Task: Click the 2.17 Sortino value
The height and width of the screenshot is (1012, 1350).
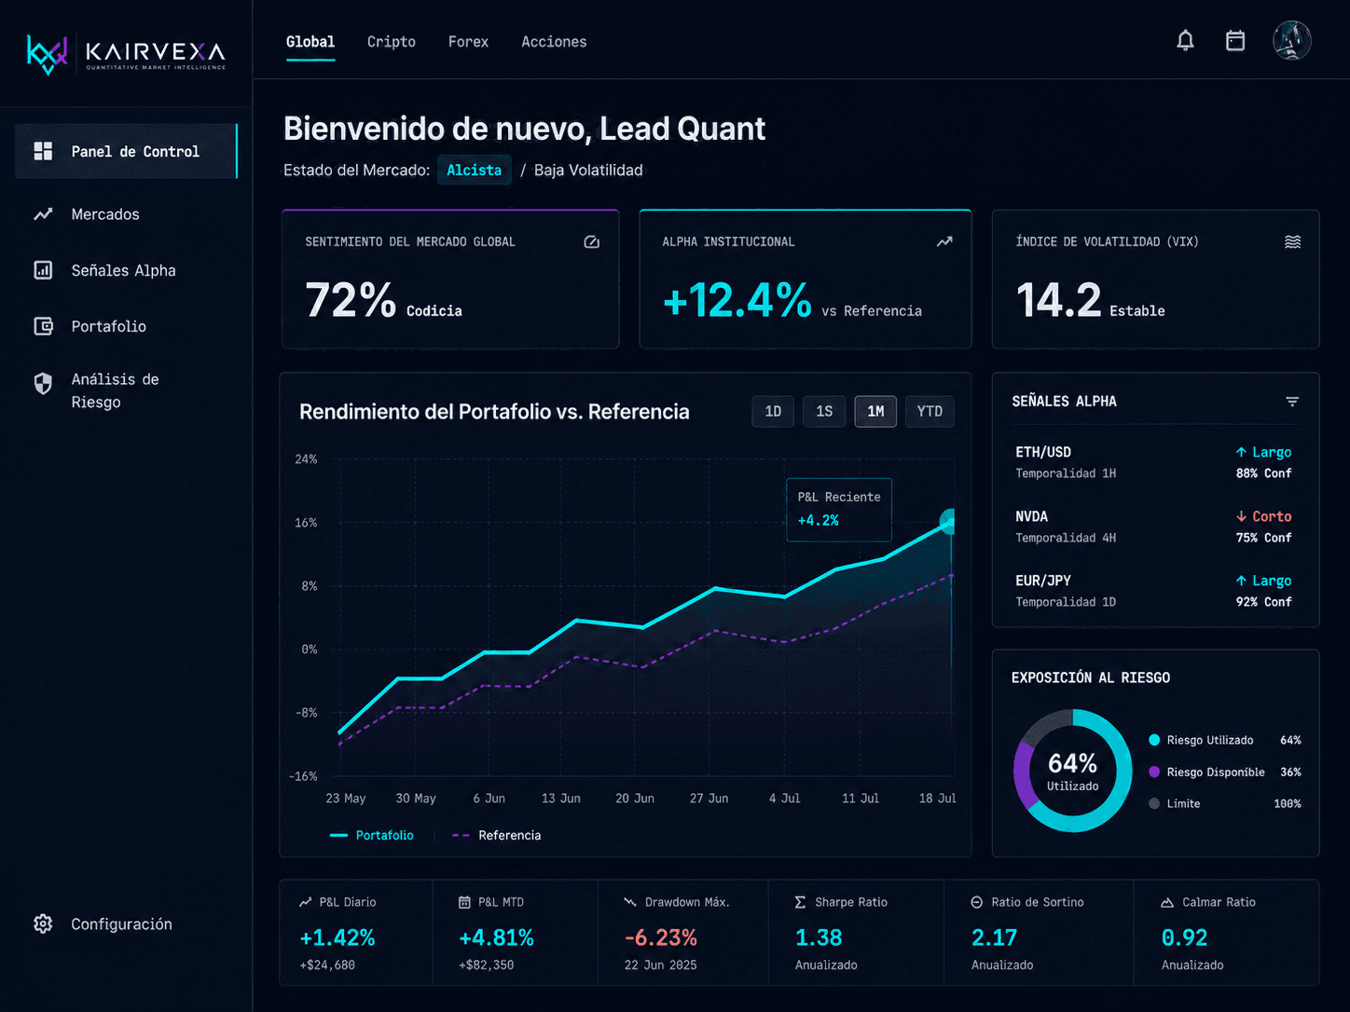Action: click(x=994, y=937)
